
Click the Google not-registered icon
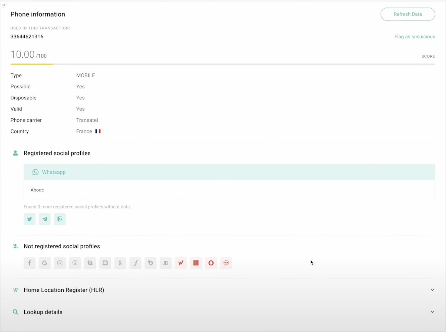click(45, 263)
